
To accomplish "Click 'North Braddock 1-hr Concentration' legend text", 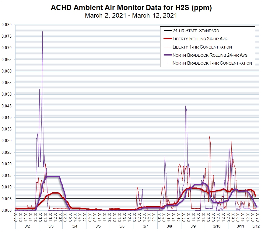I will [212, 63].
